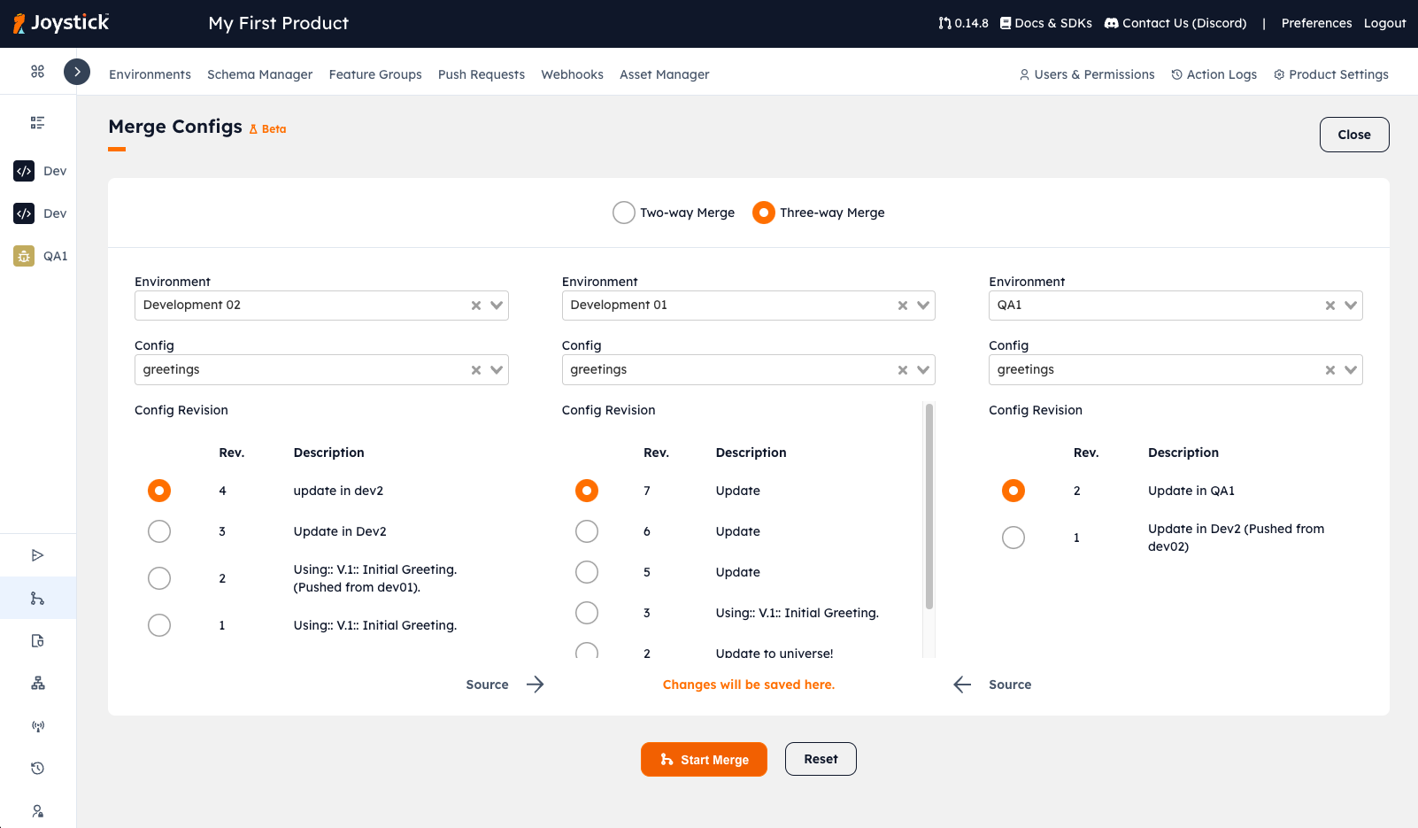Screen dimensions: 1418x828
Task: Open the Webhooks menu item
Action: (572, 74)
